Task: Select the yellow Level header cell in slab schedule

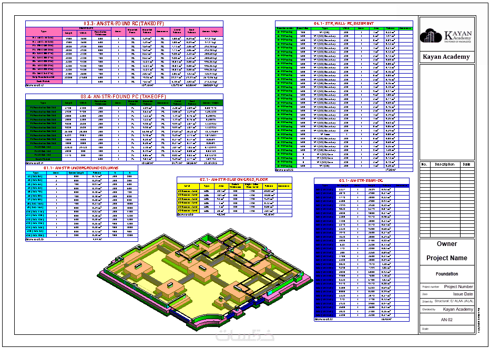Action: 188,186
